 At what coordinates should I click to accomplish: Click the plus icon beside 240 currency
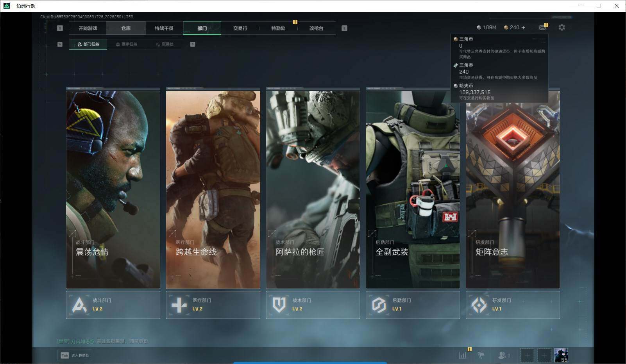[523, 27]
